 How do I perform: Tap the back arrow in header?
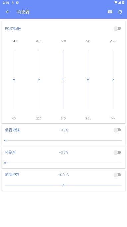tap(8, 12)
